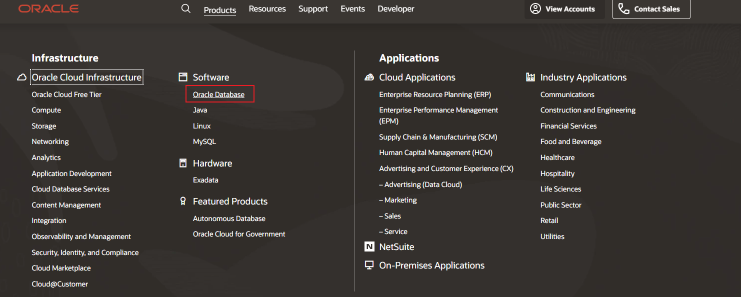Open the Cloud@Customer link

(x=60, y=284)
